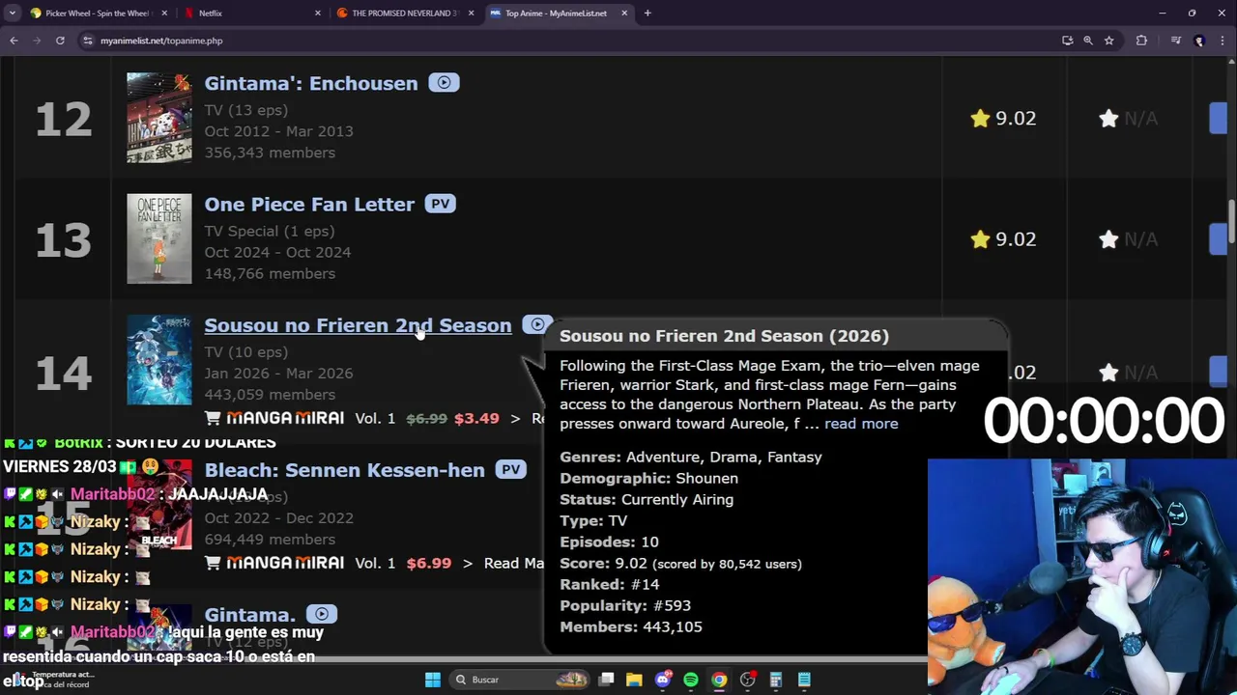Bookmark this page with the star icon
The height and width of the screenshot is (695, 1237).
click(x=1109, y=41)
